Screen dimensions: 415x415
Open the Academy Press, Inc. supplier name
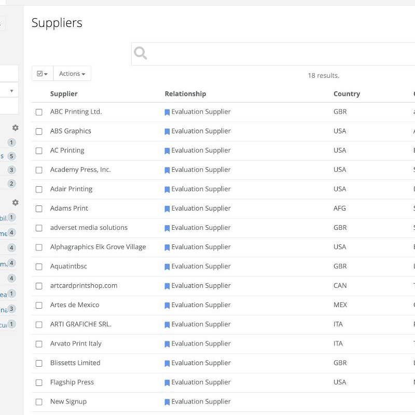click(80, 170)
